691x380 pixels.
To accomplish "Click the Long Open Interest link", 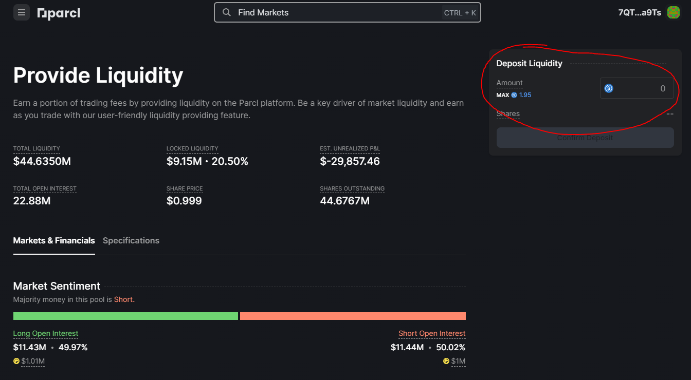I will (x=46, y=333).
